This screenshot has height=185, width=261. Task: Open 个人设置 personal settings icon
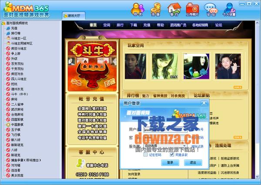tap(229, 10)
